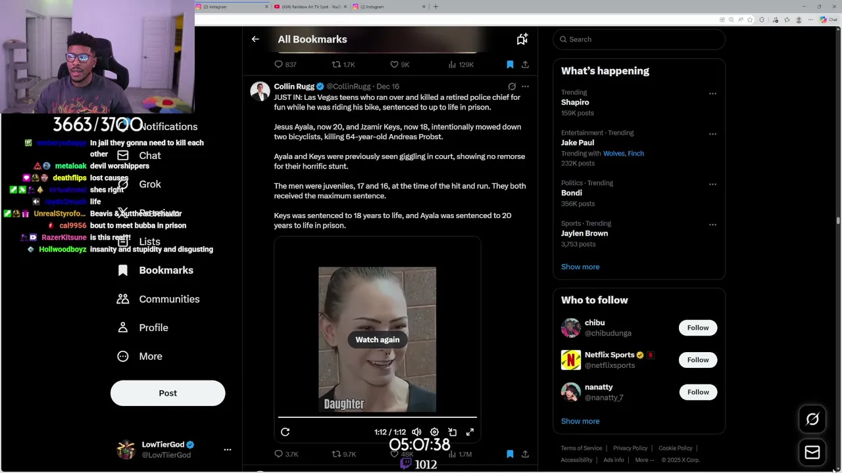Image resolution: width=842 pixels, height=473 pixels.
Task: Switch to Rainbow Art TV Spot YouTube tab
Action: click(x=309, y=7)
